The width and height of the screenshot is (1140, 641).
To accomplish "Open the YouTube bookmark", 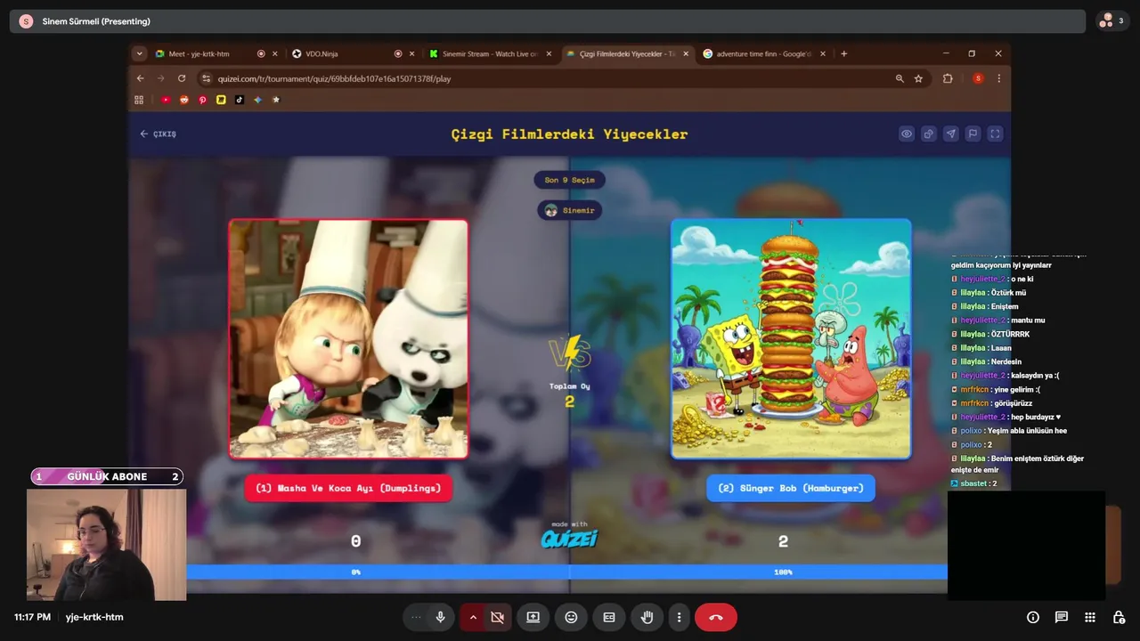I will point(166,100).
